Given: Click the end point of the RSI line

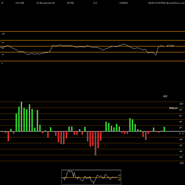Looking at the screenshot, I should pyautogui.click(x=164, y=47).
